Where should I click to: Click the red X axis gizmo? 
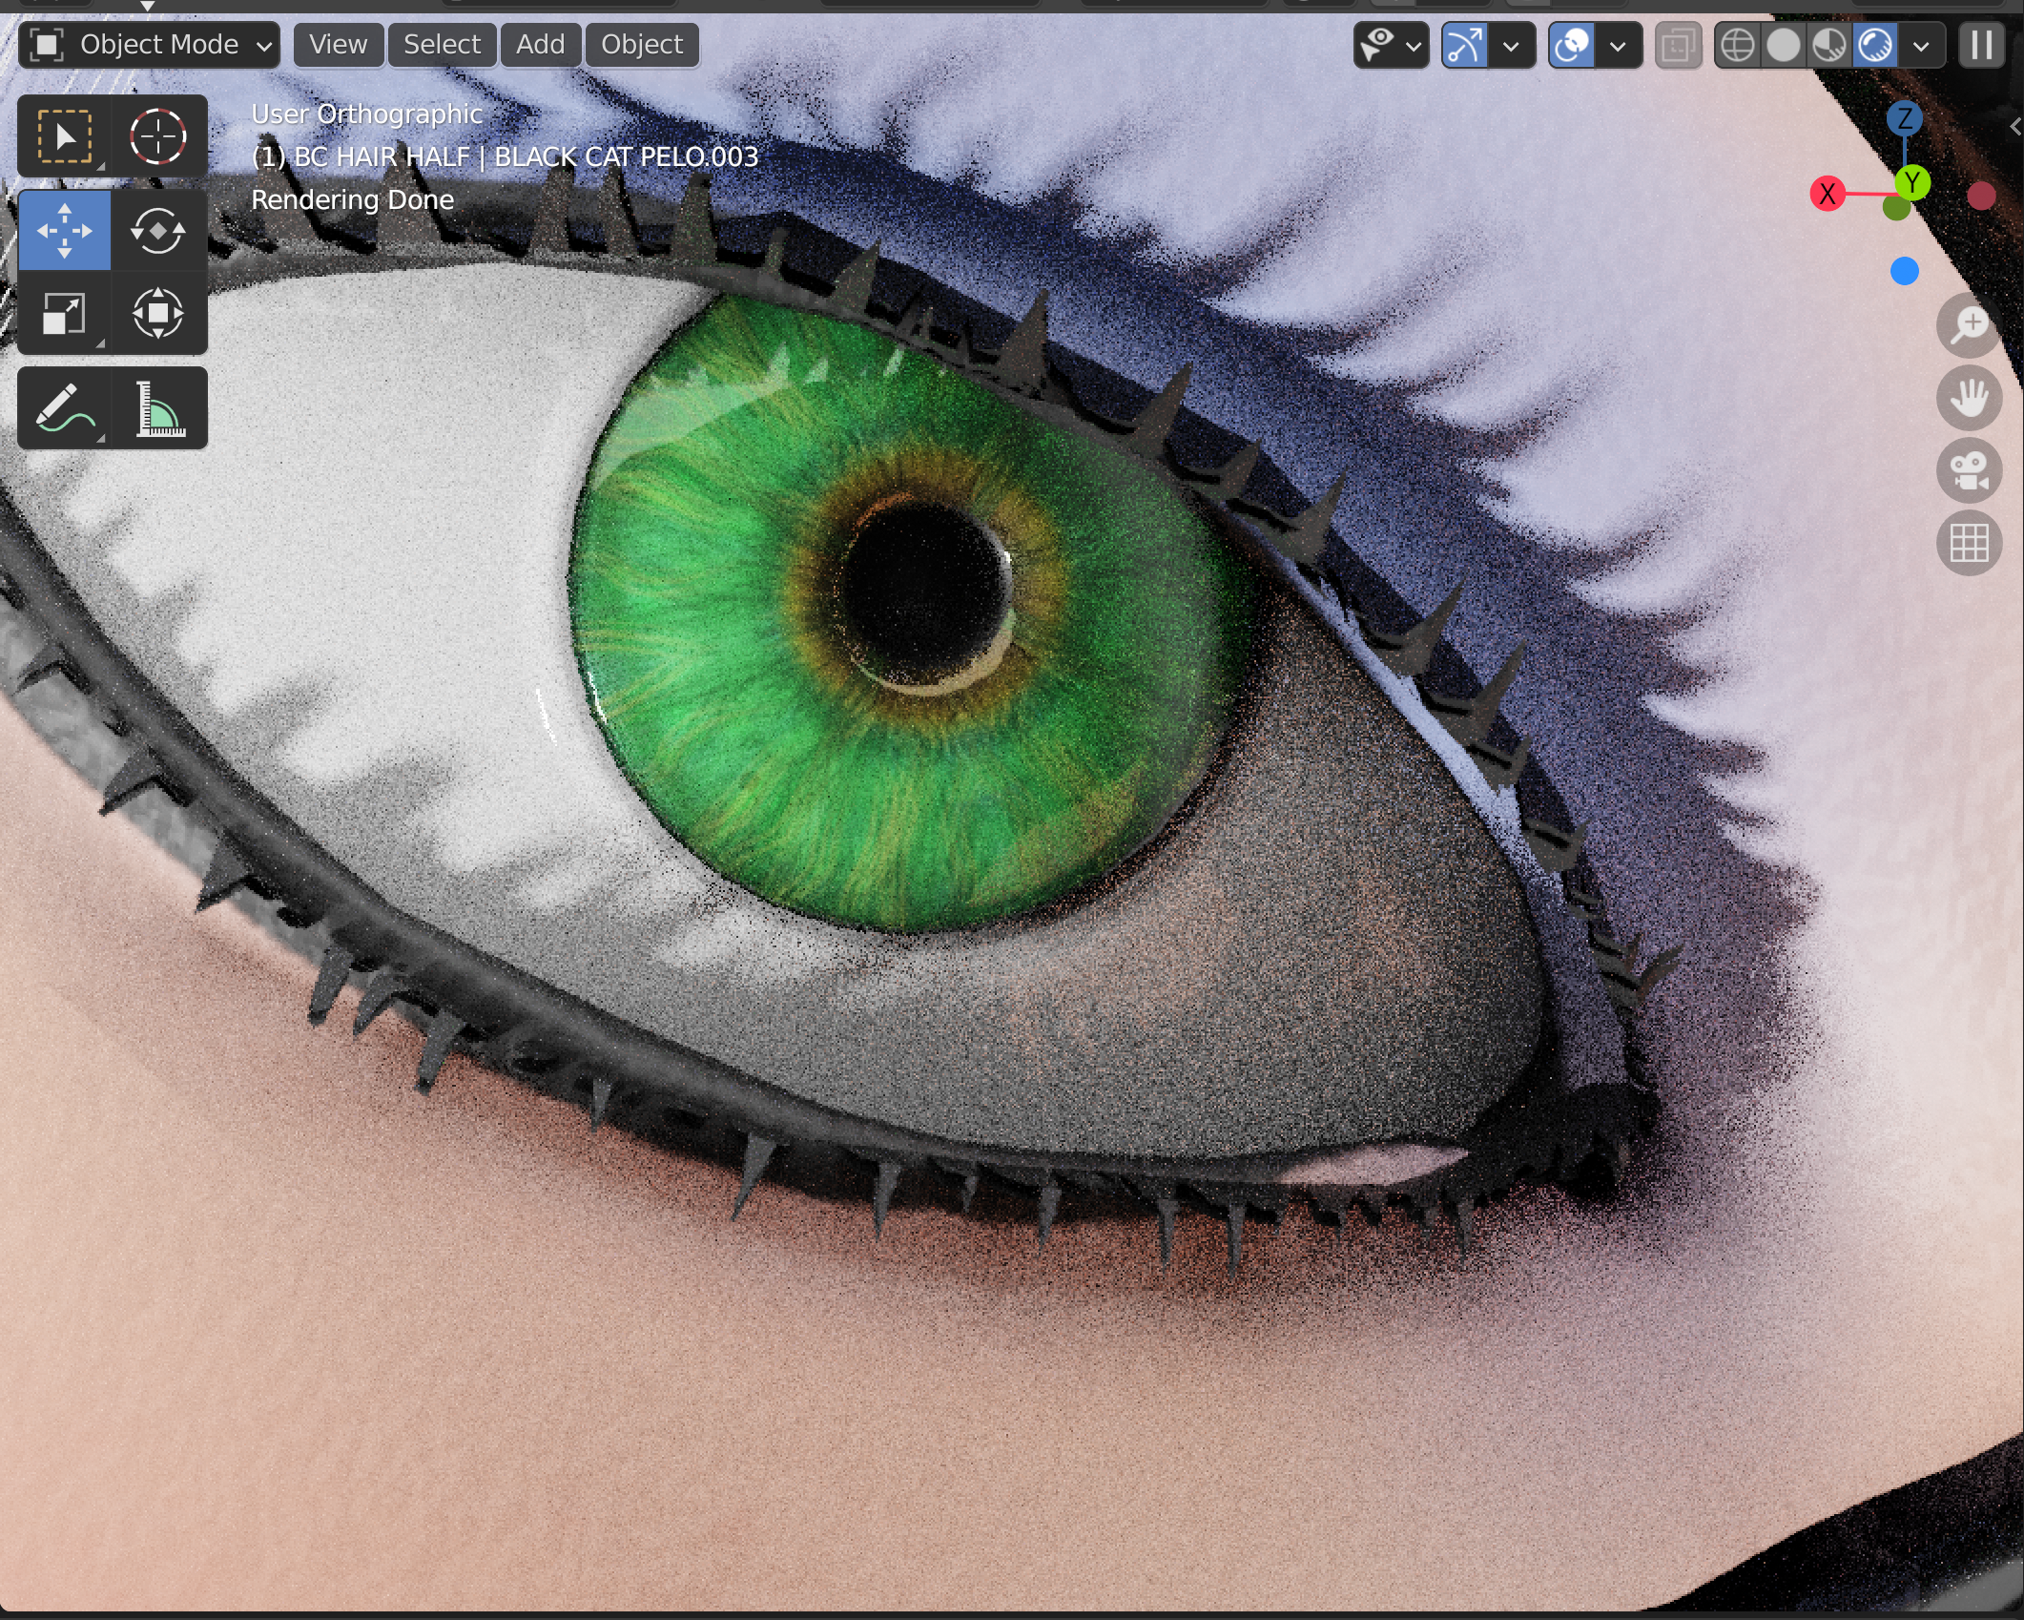click(1827, 194)
